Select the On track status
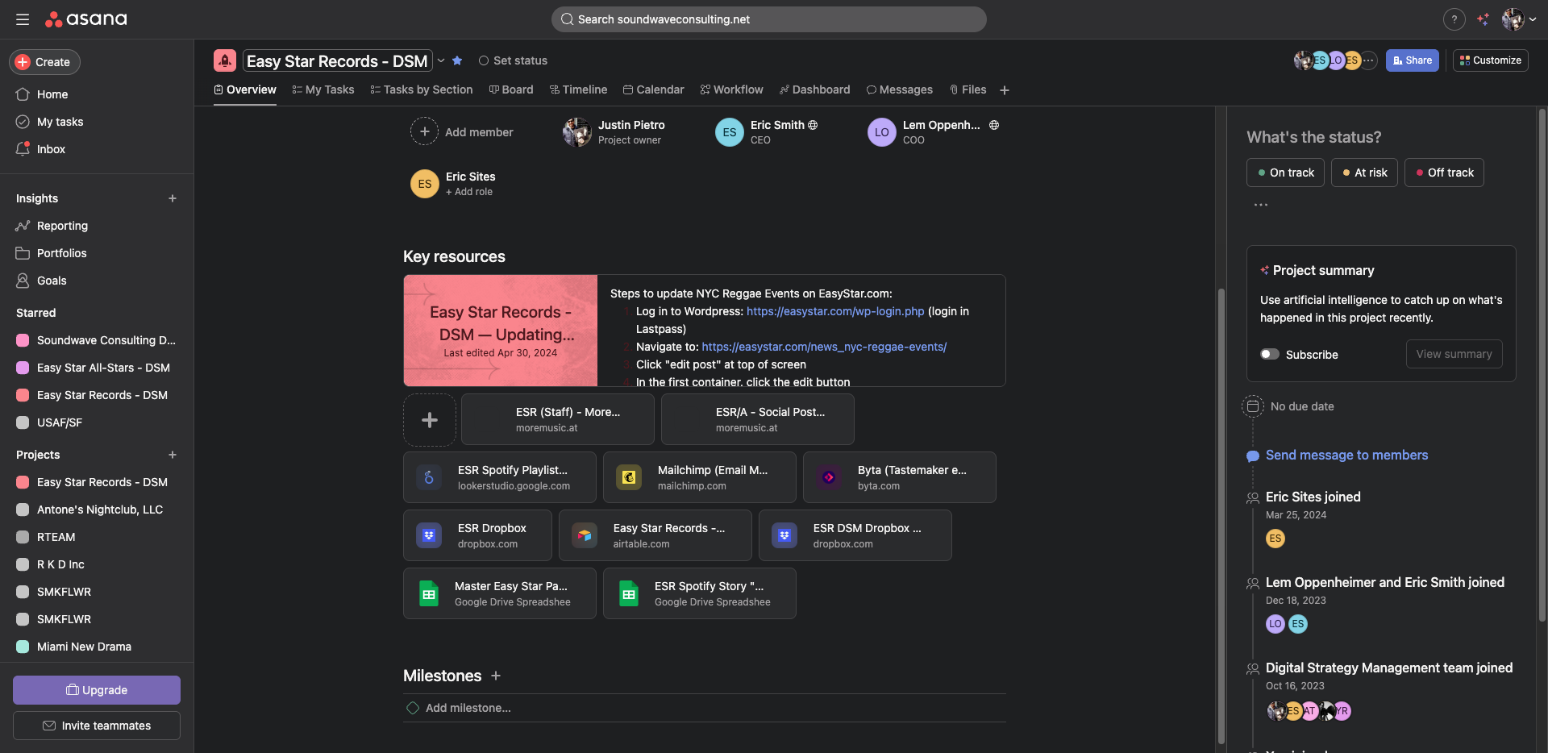Viewport: 1548px width, 753px height. click(1285, 173)
